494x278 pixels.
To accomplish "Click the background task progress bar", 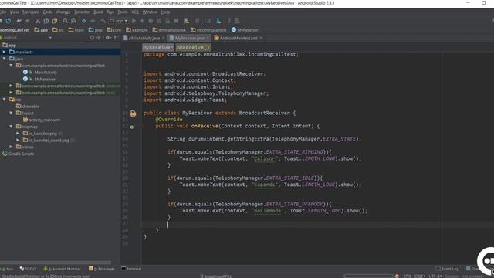I will click(x=368, y=276).
